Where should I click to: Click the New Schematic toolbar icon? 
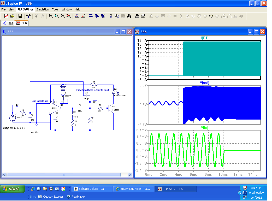click(6, 16)
